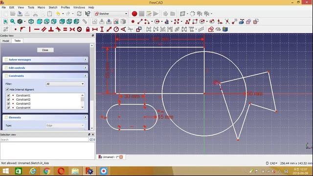Open the constraints Filter dropdown

[x=65, y=84]
